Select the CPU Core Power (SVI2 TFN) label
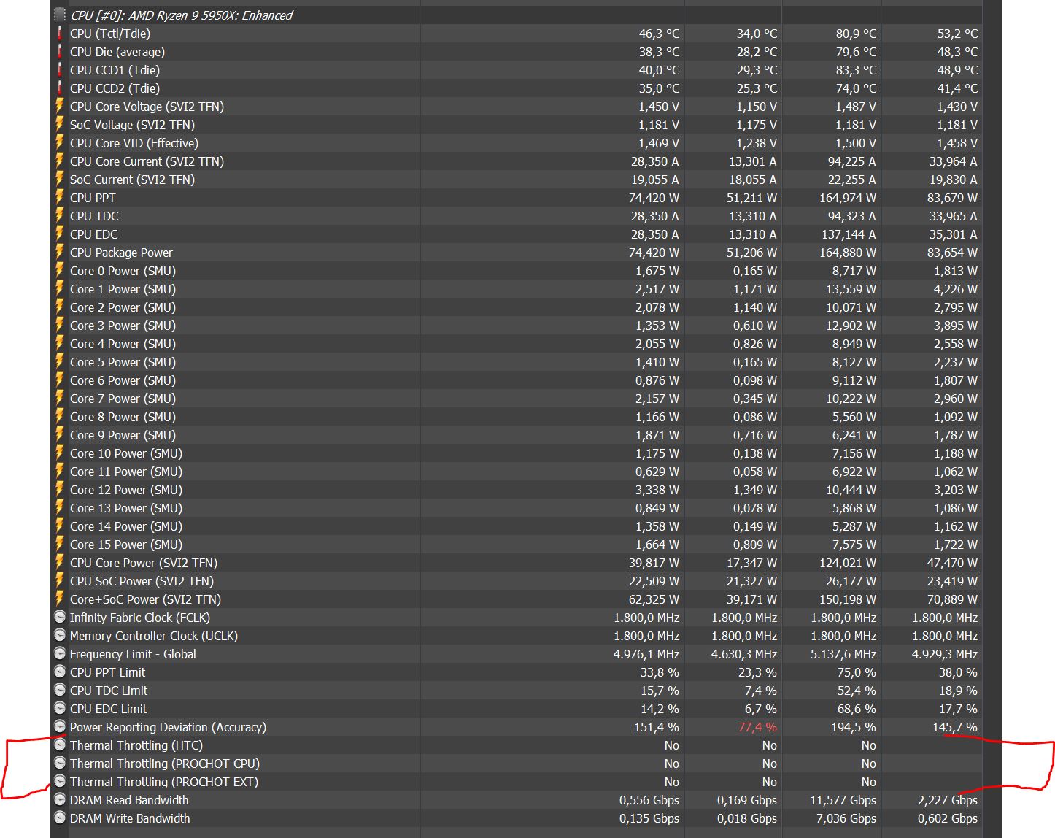Screen dimensions: 1055x838 coord(144,563)
